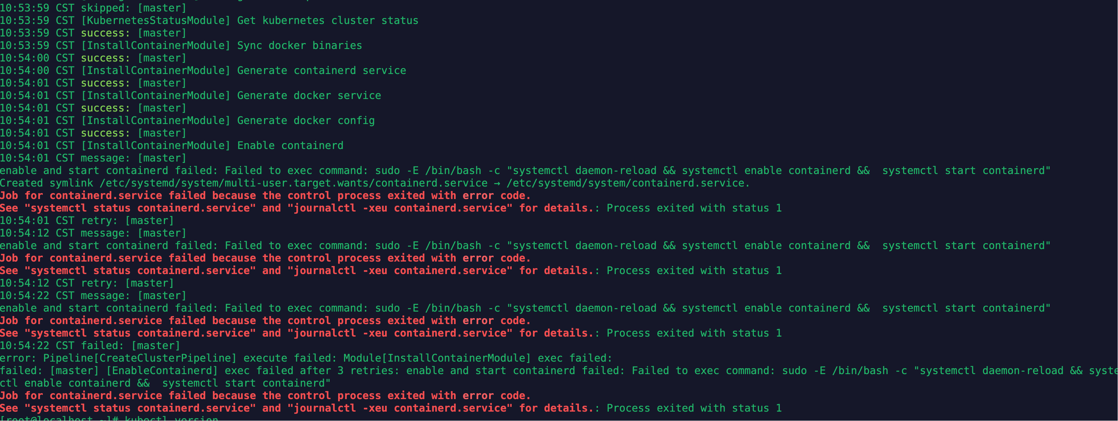Click the 10:54:00 CST success line
Image resolution: width=1118 pixels, height=421 pixels.
click(x=93, y=58)
